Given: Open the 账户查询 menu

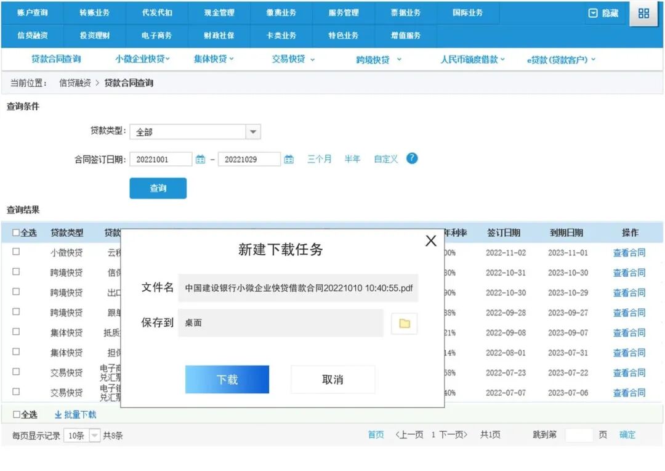Looking at the screenshot, I should (32, 13).
